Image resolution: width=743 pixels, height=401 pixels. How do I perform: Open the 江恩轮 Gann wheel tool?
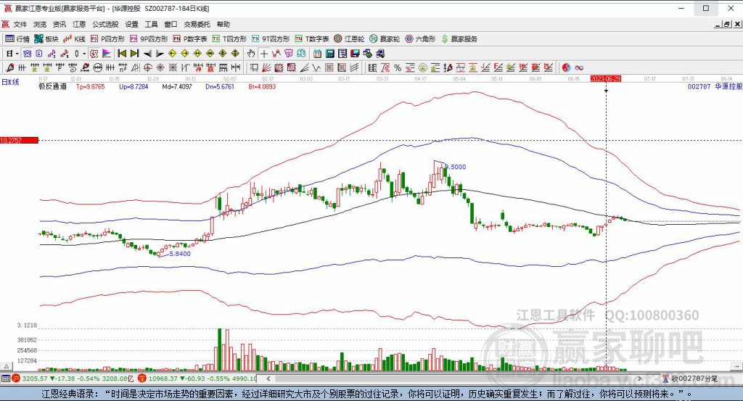tap(349, 39)
